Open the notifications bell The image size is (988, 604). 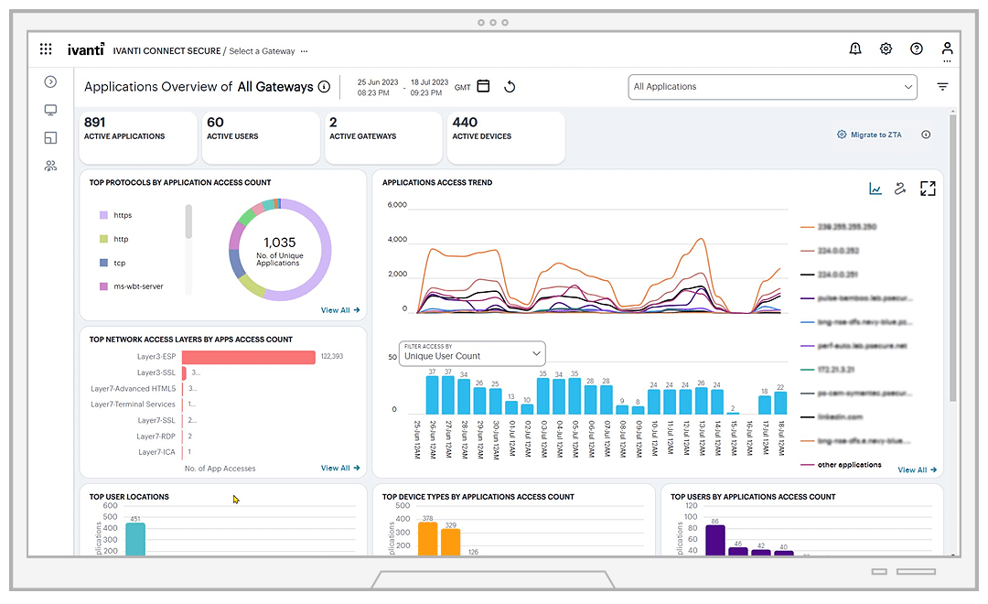click(x=855, y=49)
